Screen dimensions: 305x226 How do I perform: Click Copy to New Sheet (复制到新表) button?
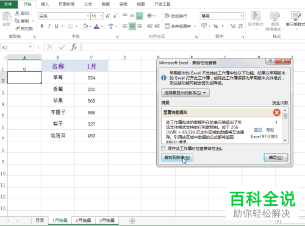tap(177, 157)
